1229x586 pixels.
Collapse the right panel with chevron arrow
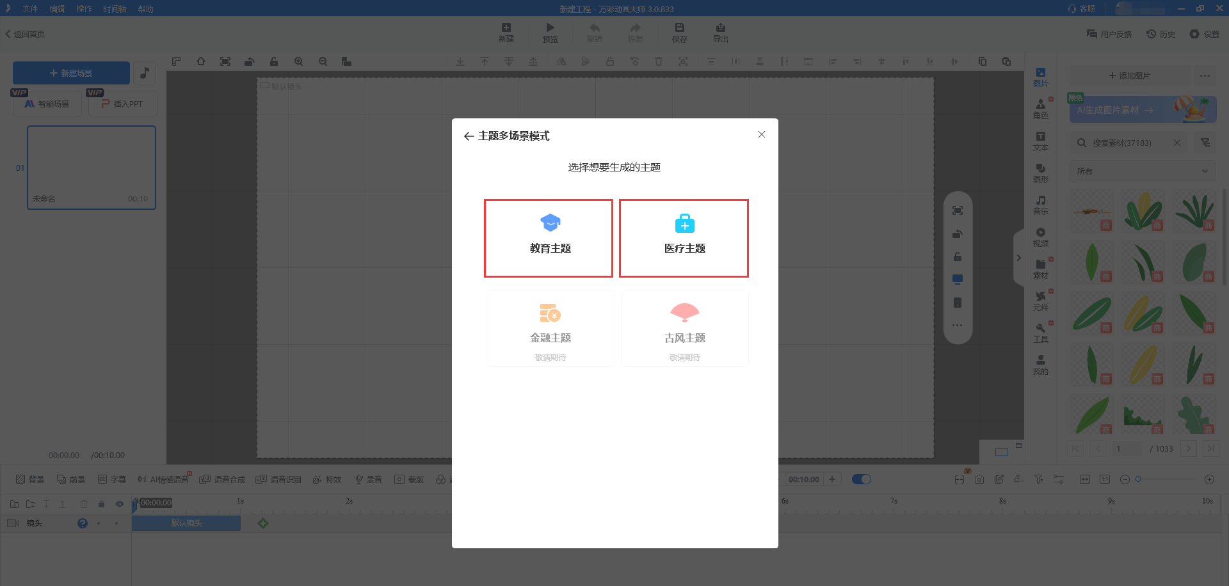coord(1018,258)
